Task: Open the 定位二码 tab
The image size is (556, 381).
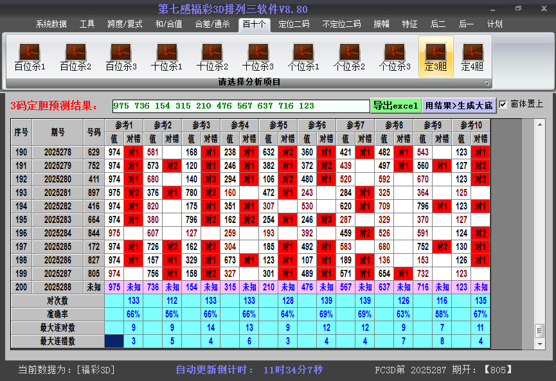Action: pos(294,24)
